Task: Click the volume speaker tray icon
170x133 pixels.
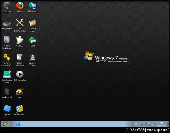Action: tap(153, 124)
